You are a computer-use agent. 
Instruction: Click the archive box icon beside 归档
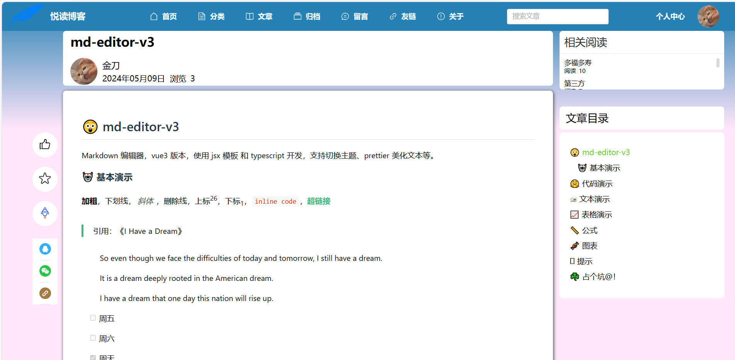tap(298, 16)
